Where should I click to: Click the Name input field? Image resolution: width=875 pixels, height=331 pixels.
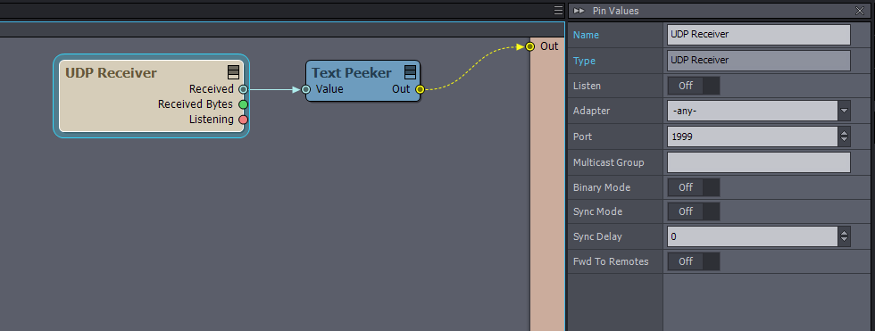[759, 35]
